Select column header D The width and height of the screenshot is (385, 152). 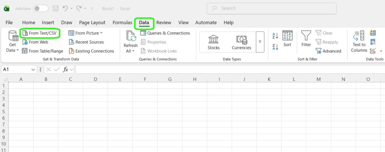[x=95, y=79]
